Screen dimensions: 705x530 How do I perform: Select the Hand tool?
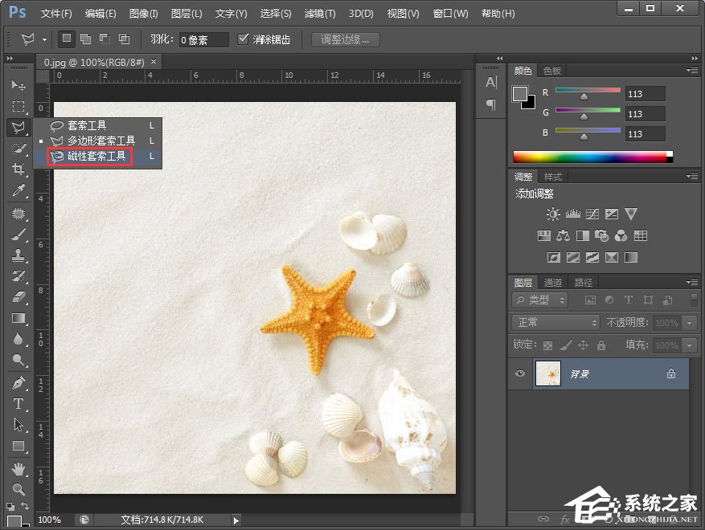(18, 468)
